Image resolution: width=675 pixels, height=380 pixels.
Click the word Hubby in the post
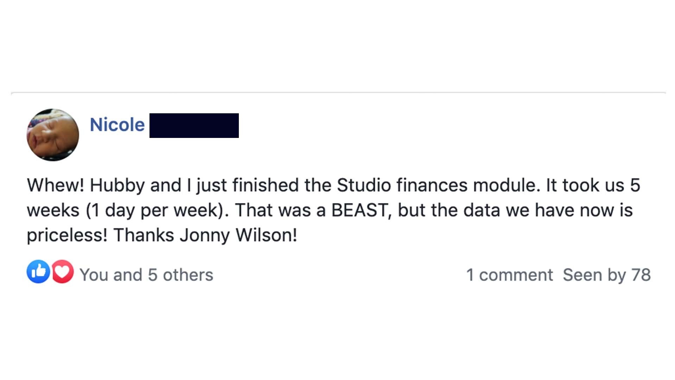[x=117, y=185]
